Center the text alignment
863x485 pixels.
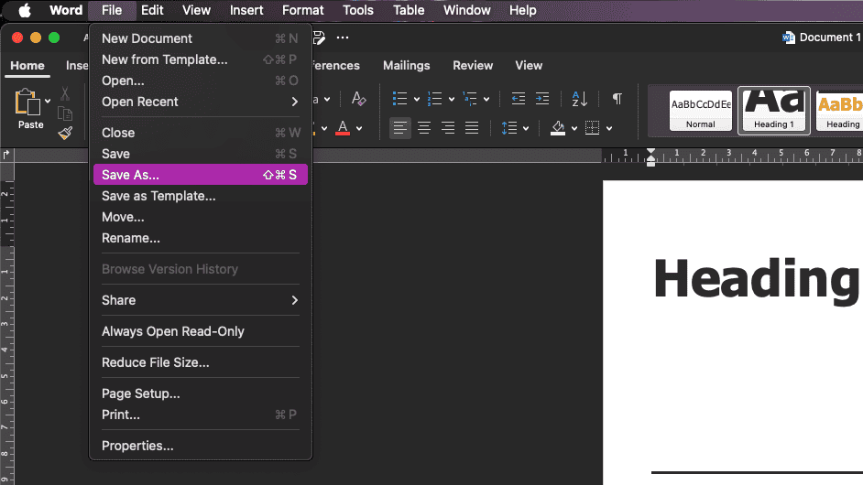pos(424,128)
